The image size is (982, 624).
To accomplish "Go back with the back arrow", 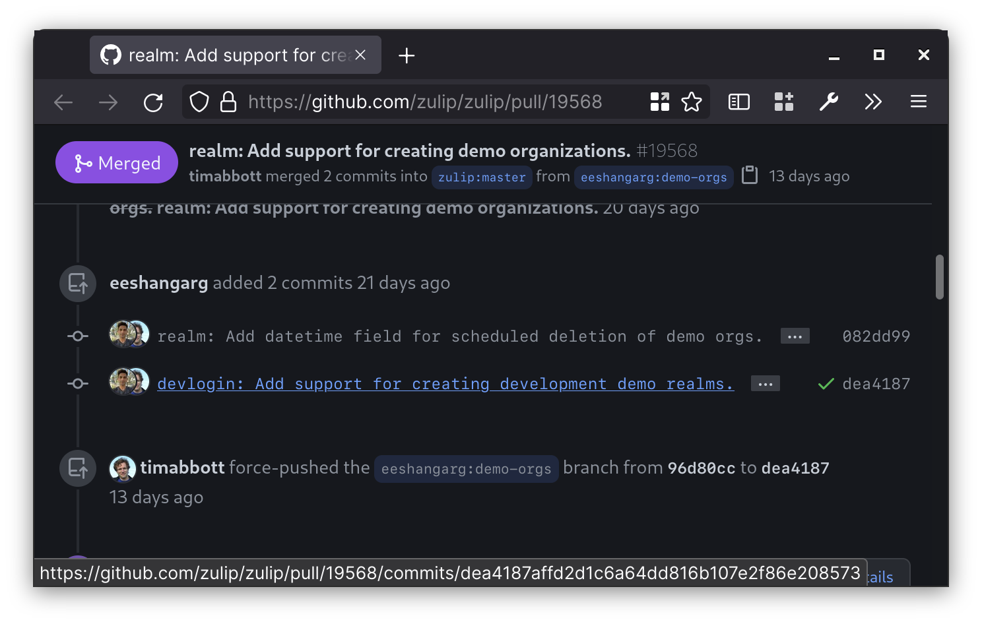I will tap(63, 102).
